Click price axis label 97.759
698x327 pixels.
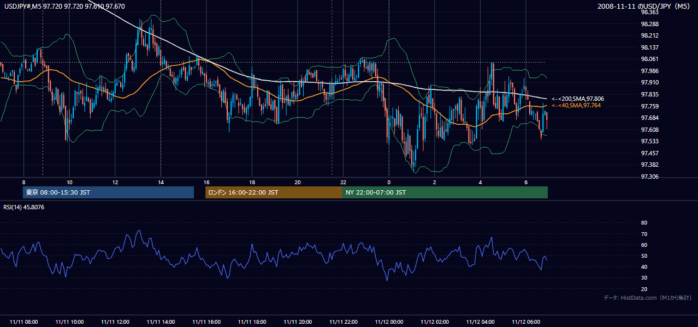(649, 106)
